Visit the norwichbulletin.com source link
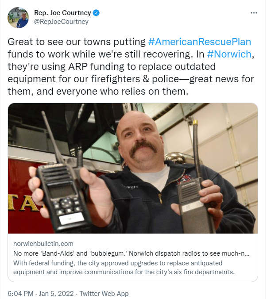 tap(43, 244)
